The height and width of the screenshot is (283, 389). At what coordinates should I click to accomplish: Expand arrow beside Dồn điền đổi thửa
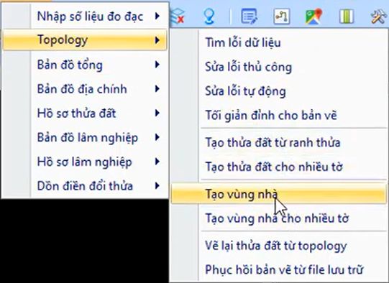click(x=157, y=185)
